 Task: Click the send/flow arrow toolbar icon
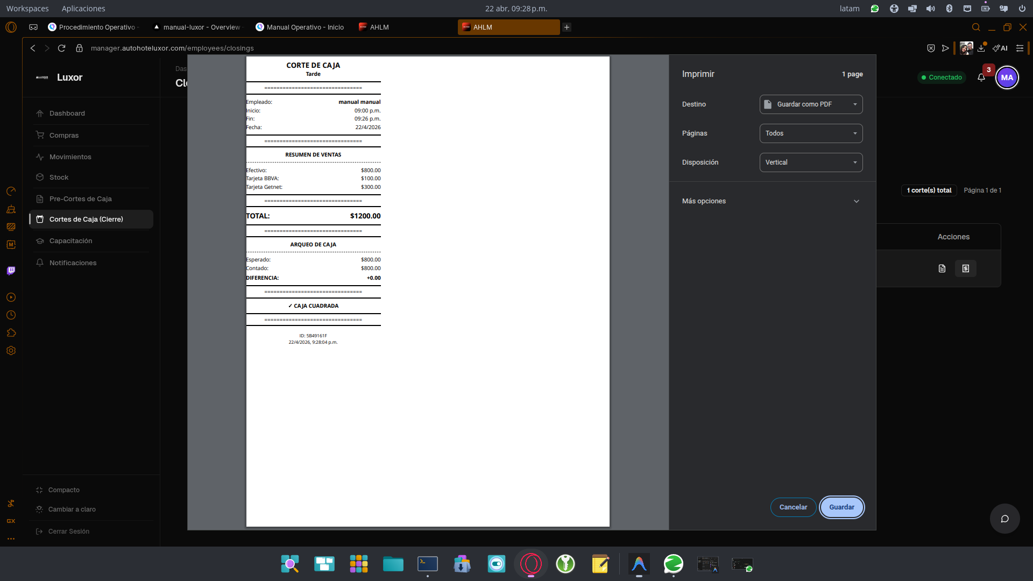coord(945,48)
